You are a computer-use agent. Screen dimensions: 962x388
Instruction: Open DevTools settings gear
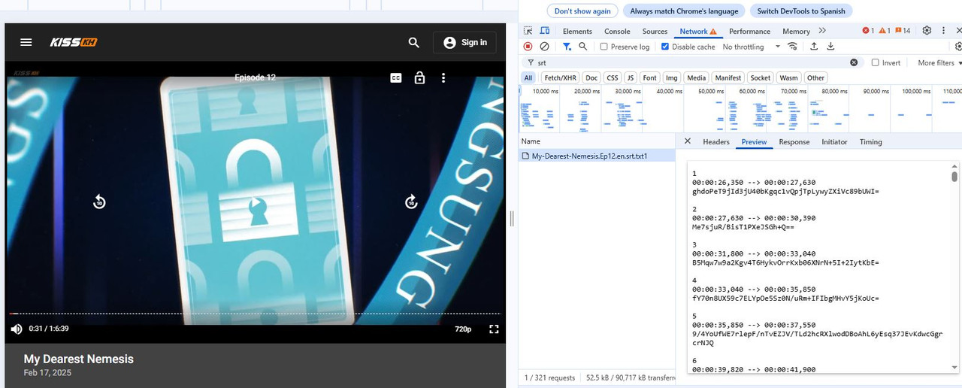click(927, 31)
